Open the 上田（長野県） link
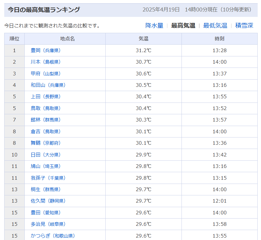Viewport: 261px width, 240px height. pyautogui.click(x=45, y=96)
